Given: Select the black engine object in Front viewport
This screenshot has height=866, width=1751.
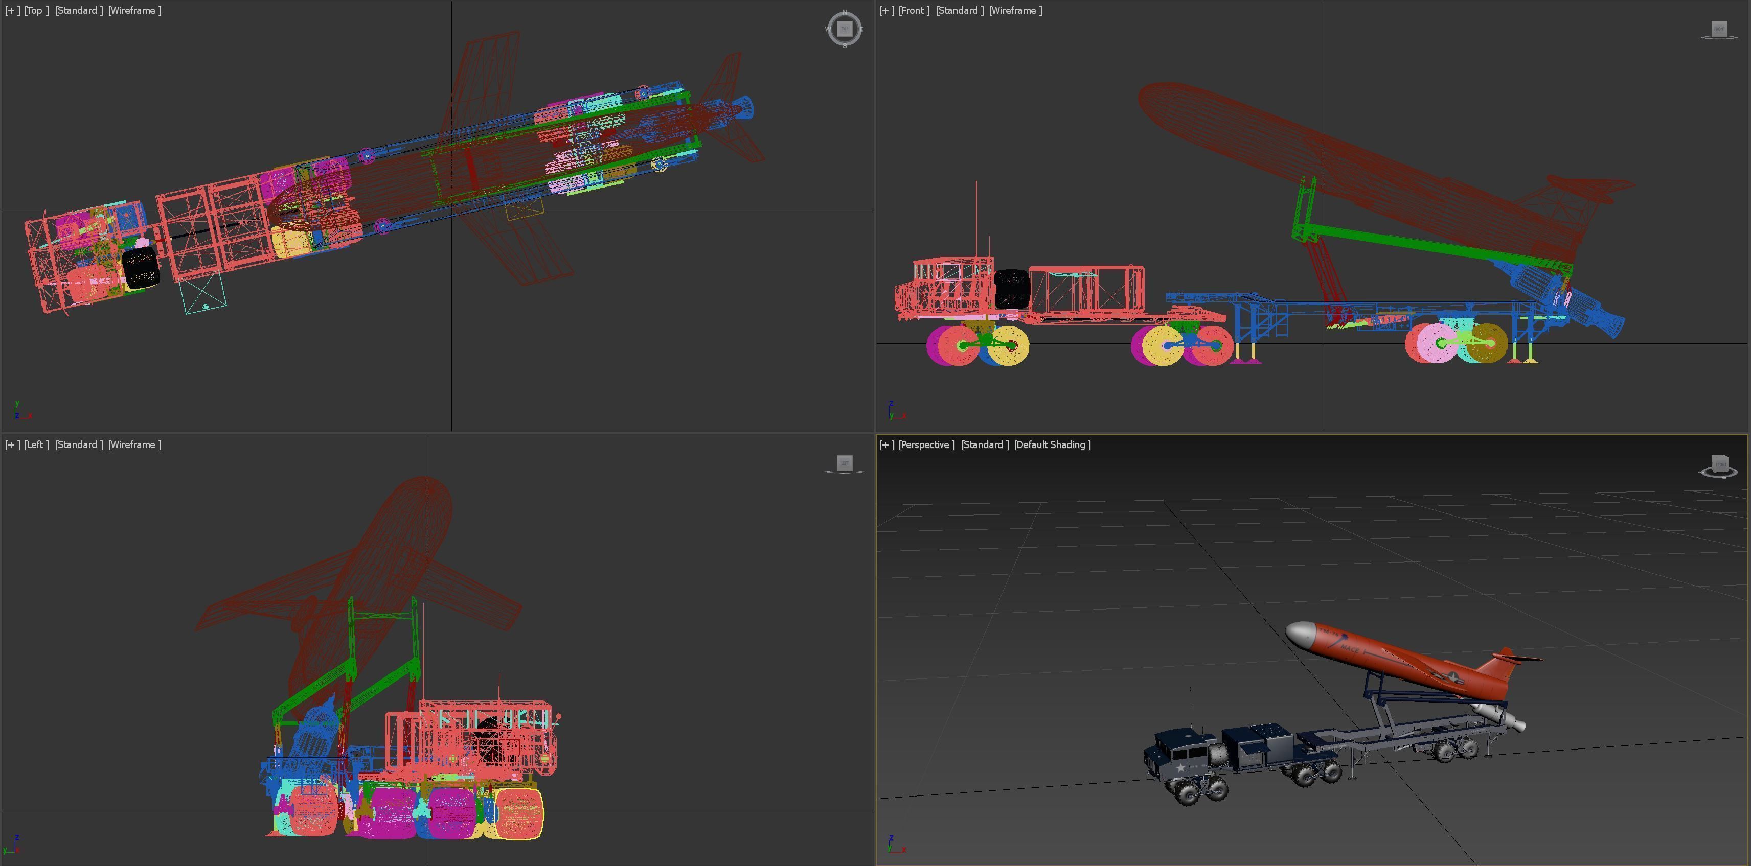Looking at the screenshot, I should coord(1011,289).
